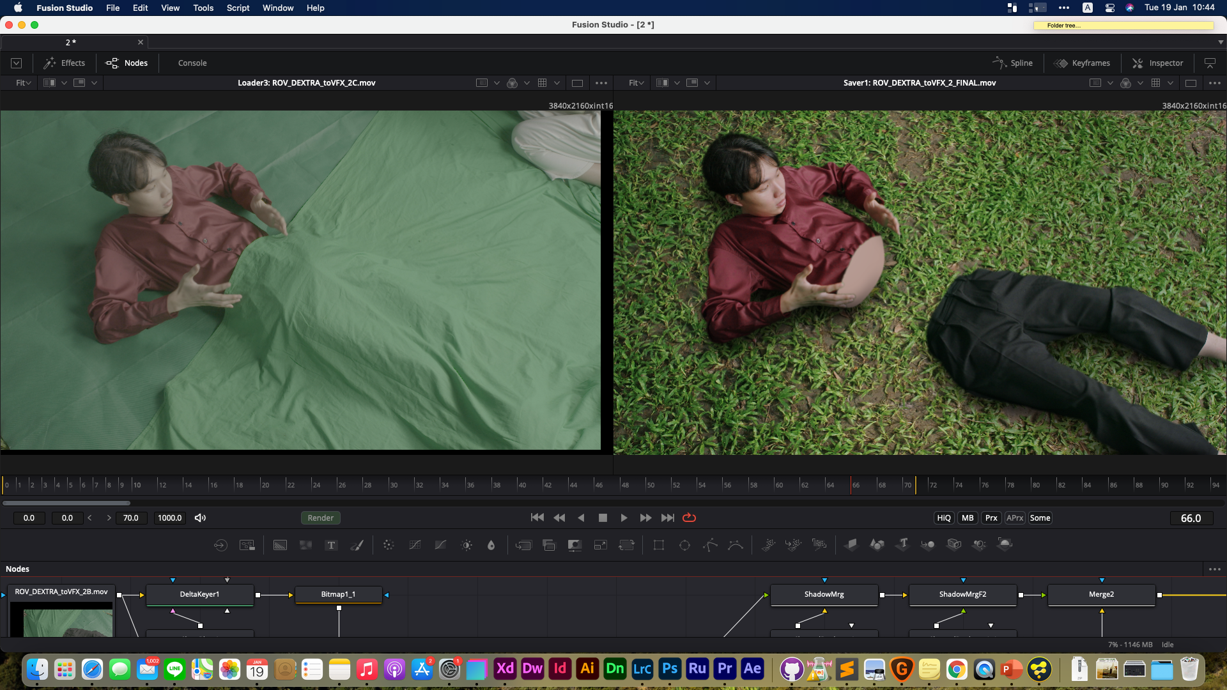Image resolution: width=1227 pixels, height=690 pixels.
Task: Open the Spline editor
Action: [x=1013, y=63]
